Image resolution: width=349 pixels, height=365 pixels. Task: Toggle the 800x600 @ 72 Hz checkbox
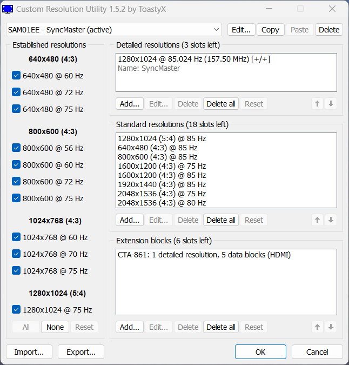tap(16, 182)
